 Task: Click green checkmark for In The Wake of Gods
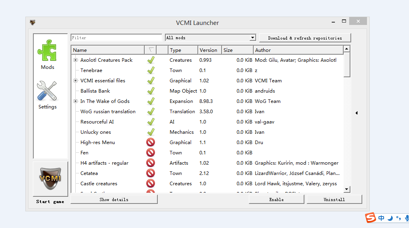[x=151, y=101]
